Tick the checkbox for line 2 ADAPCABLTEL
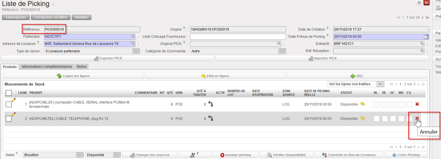The image size is (441, 159). (9, 119)
